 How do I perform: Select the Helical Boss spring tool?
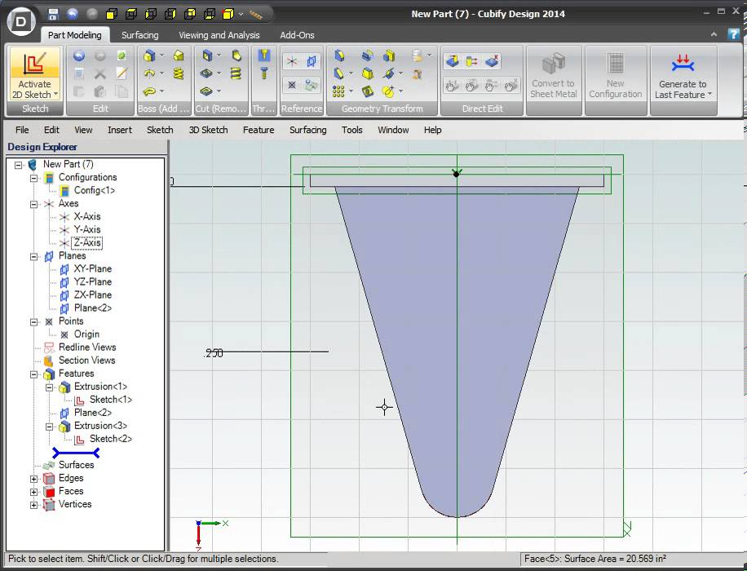[x=179, y=73]
